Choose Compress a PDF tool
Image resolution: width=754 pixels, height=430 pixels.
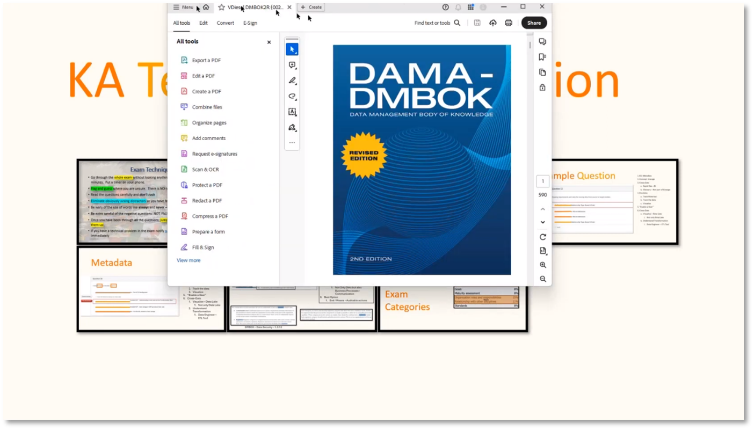coord(204,216)
